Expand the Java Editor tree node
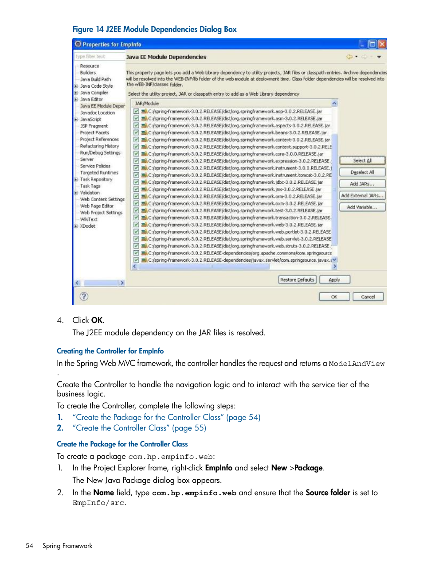Image resolution: width=423 pixels, height=563 pixels. pyautogui.click(x=76, y=100)
